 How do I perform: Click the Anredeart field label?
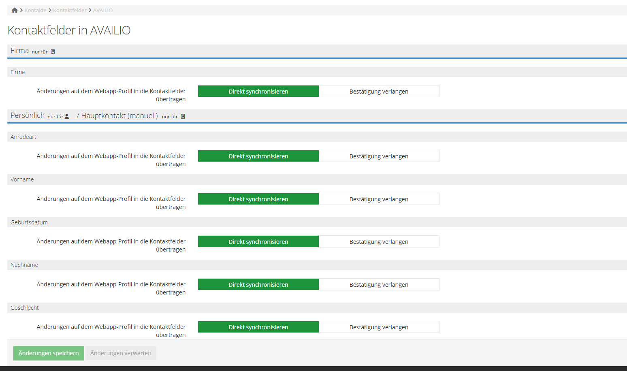click(x=23, y=137)
